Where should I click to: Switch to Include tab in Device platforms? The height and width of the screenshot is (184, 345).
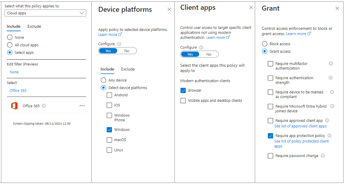[107, 69]
